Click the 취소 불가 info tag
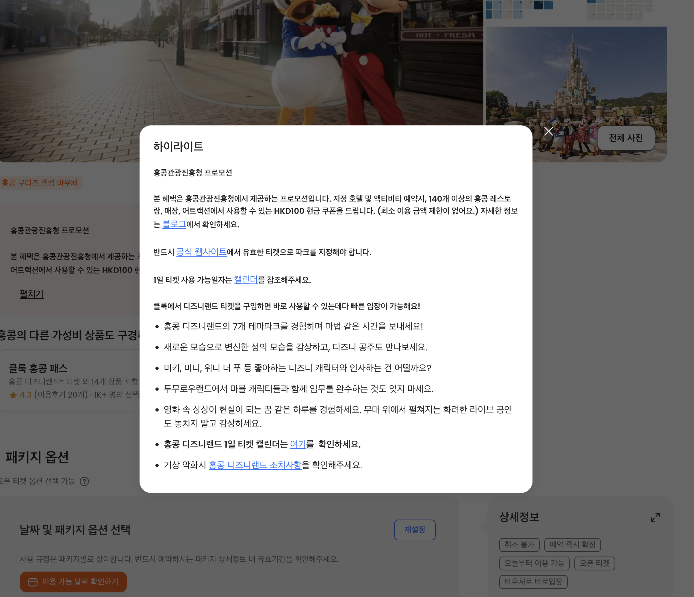694x597 pixels. (x=519, y=545)
